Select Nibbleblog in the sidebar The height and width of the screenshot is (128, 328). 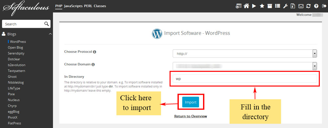16,82
